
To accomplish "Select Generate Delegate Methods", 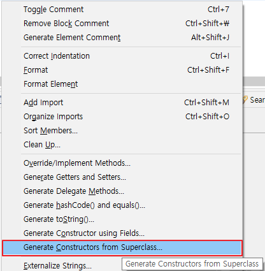I will (x=122, y=191).
